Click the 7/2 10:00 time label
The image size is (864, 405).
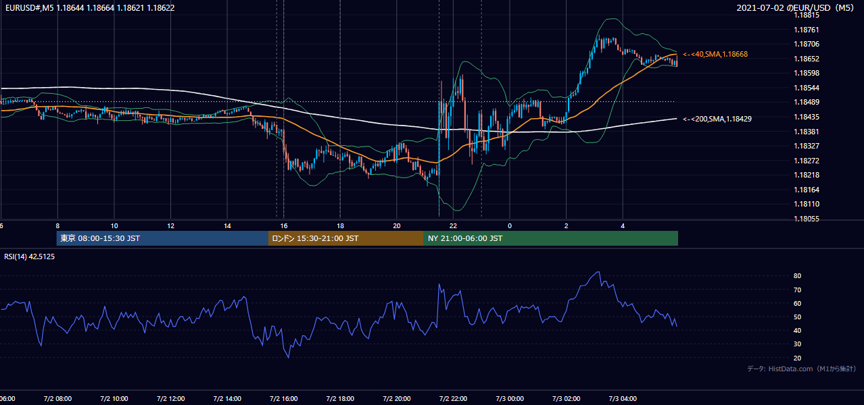tap(114, 398)
